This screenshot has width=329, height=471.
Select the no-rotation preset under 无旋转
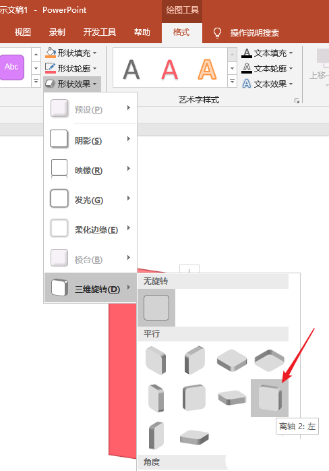[156, 308]
